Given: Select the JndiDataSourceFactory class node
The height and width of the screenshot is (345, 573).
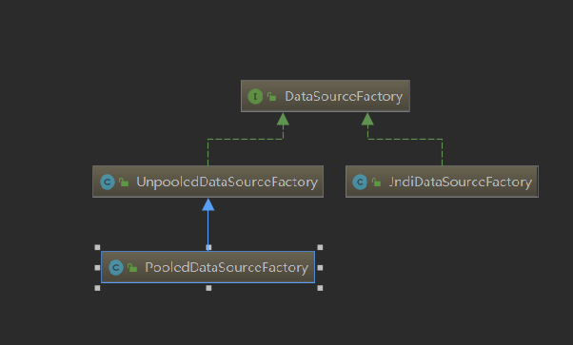Looking at the screenshot, I should 442,182.
